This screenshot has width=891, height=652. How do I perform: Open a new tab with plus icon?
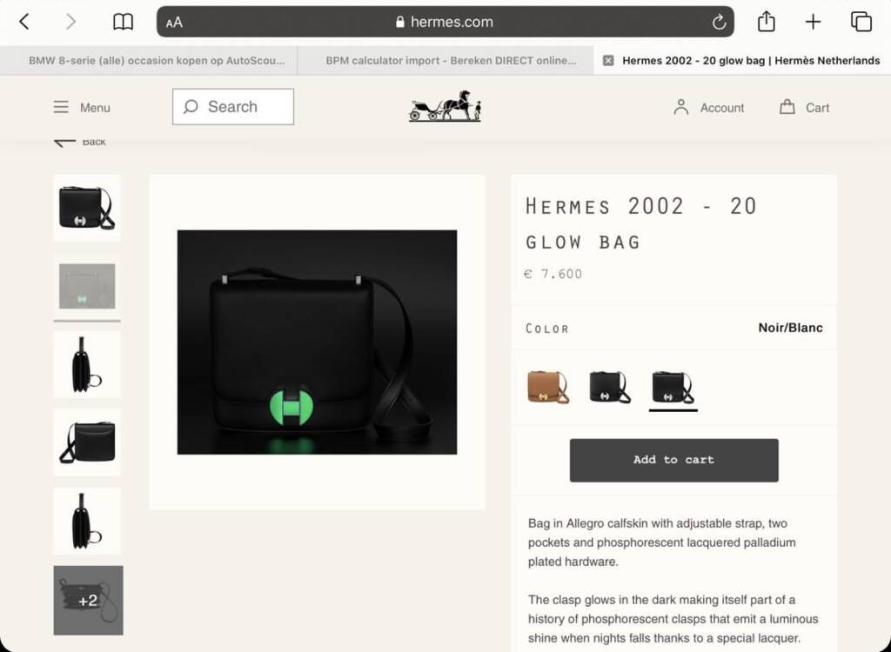tap(813, 22)
